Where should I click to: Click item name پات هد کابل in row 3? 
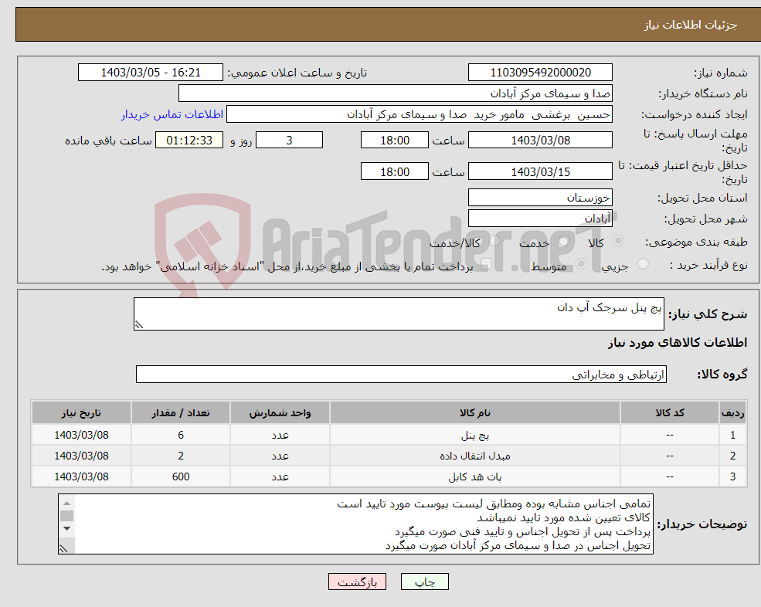tap(475, 477)
